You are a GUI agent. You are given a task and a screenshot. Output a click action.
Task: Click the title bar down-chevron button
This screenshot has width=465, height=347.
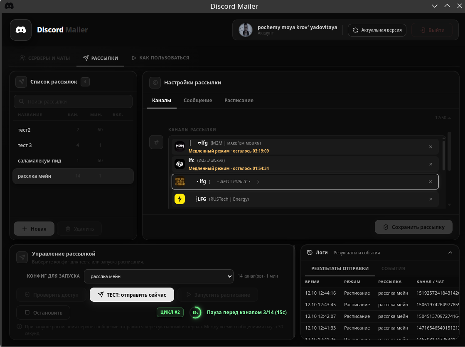(x=434, y=6)
